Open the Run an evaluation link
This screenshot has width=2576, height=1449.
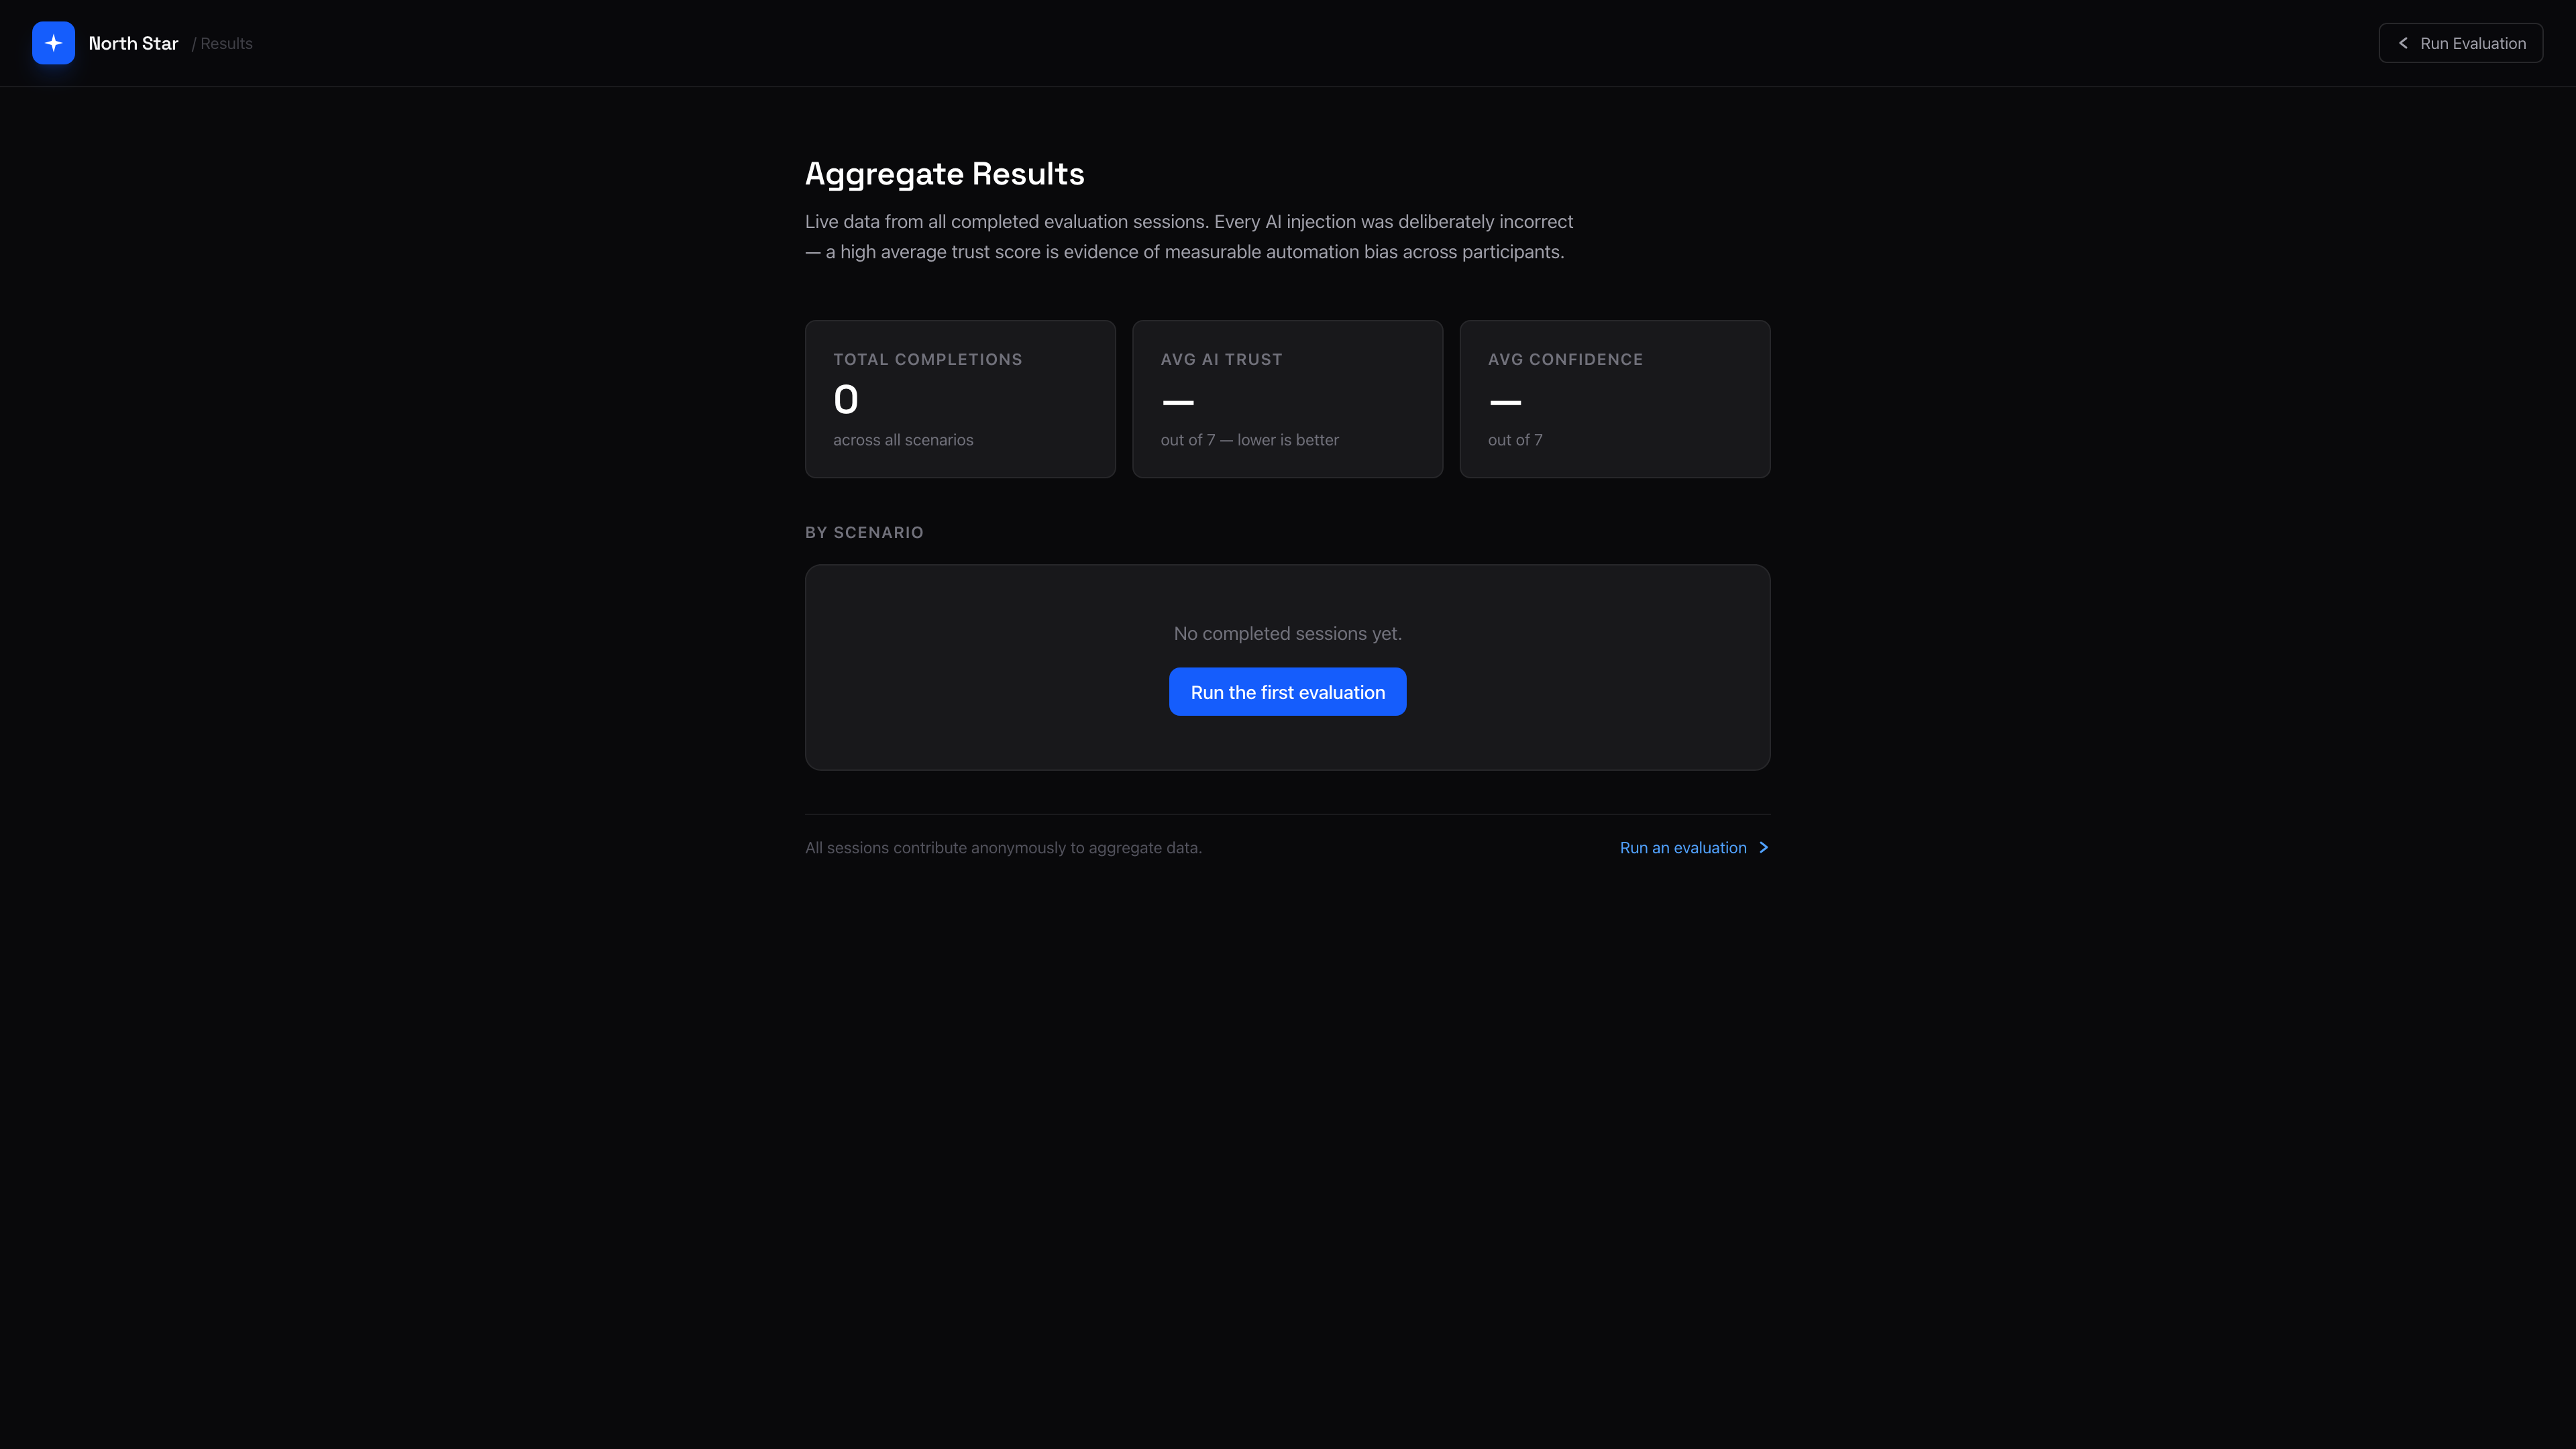pos(1682,847)
